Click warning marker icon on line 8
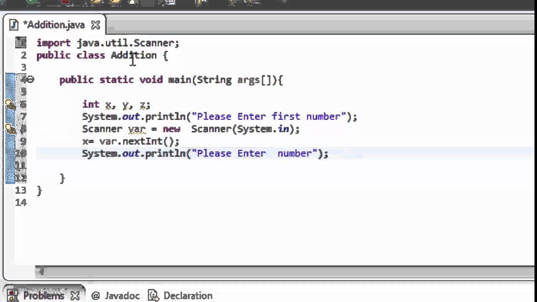 point(10,129)
